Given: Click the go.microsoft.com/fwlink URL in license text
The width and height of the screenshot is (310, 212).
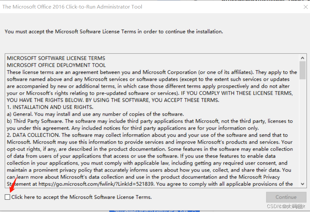Looking at the screenshot, I should coord(96,184).
